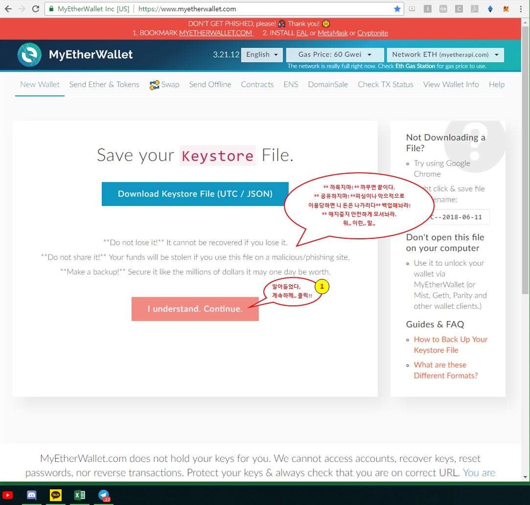The width and height of the screenshot is (530, 505).
Task: Click I understand. Continue. button
Action: click(195, 309)
